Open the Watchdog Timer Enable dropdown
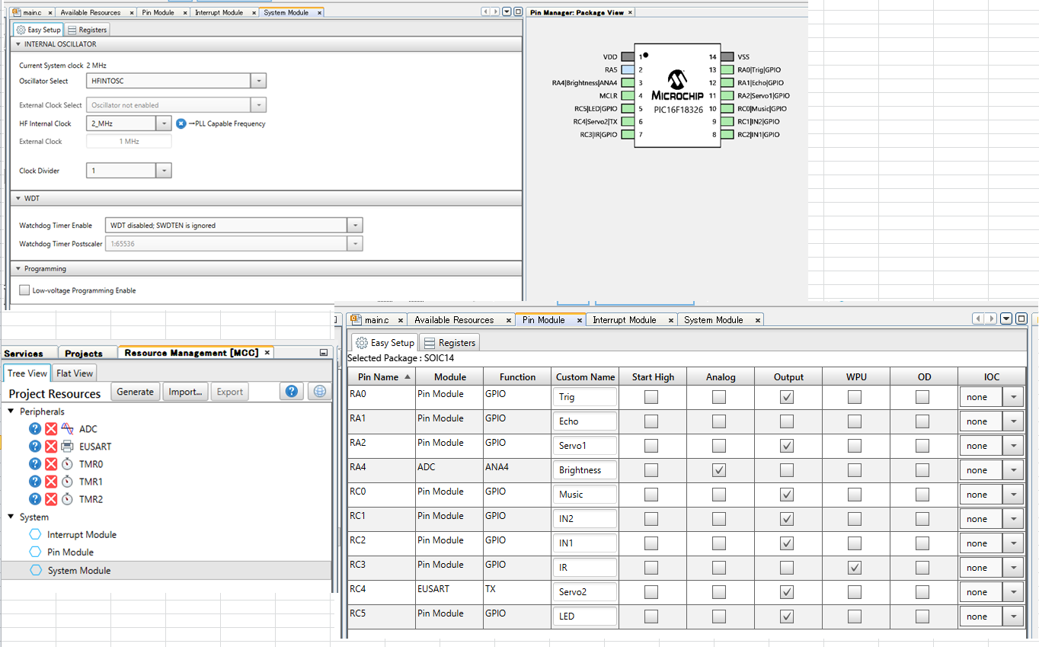Viewport: 1039px width, 647px height. (x=354, y=226)
